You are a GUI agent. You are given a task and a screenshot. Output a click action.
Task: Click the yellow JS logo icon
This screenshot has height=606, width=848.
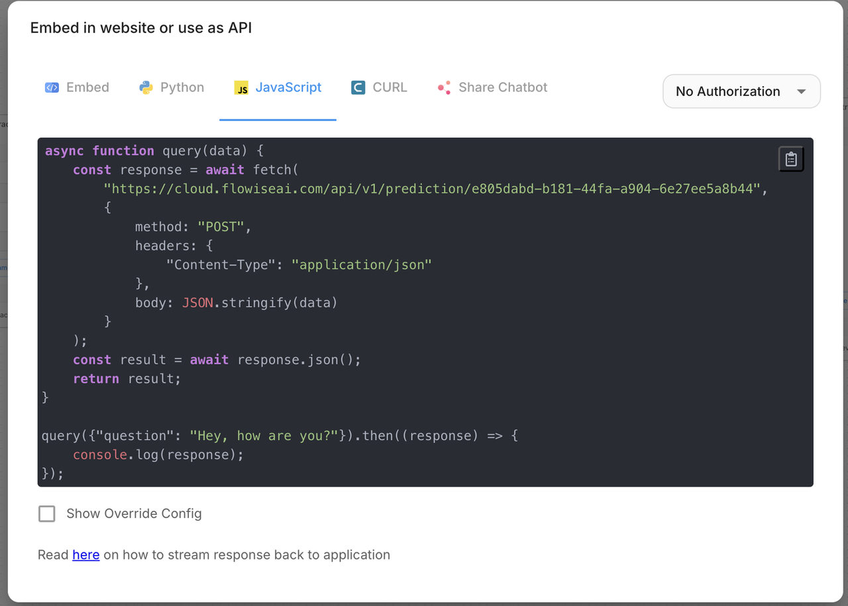pos(241,88)
